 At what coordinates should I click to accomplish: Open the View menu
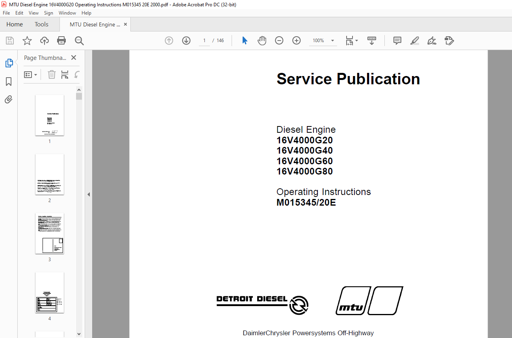(x=34, y=13)
